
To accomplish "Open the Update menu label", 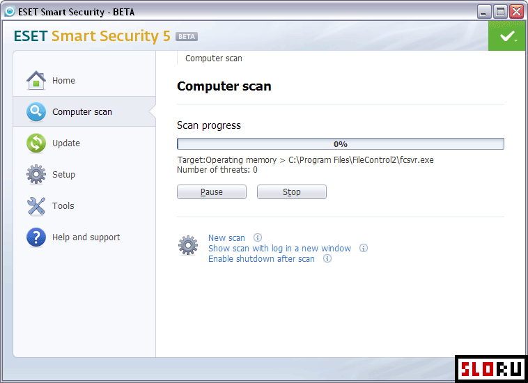I will click(x=66, y=143).
